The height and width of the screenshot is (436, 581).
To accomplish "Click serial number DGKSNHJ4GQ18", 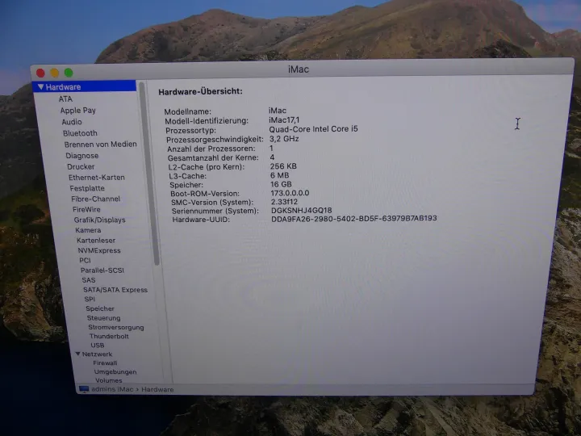I will coord(302,211).
